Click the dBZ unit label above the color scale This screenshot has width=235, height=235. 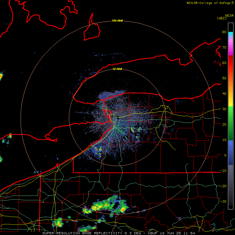(222, 18)
